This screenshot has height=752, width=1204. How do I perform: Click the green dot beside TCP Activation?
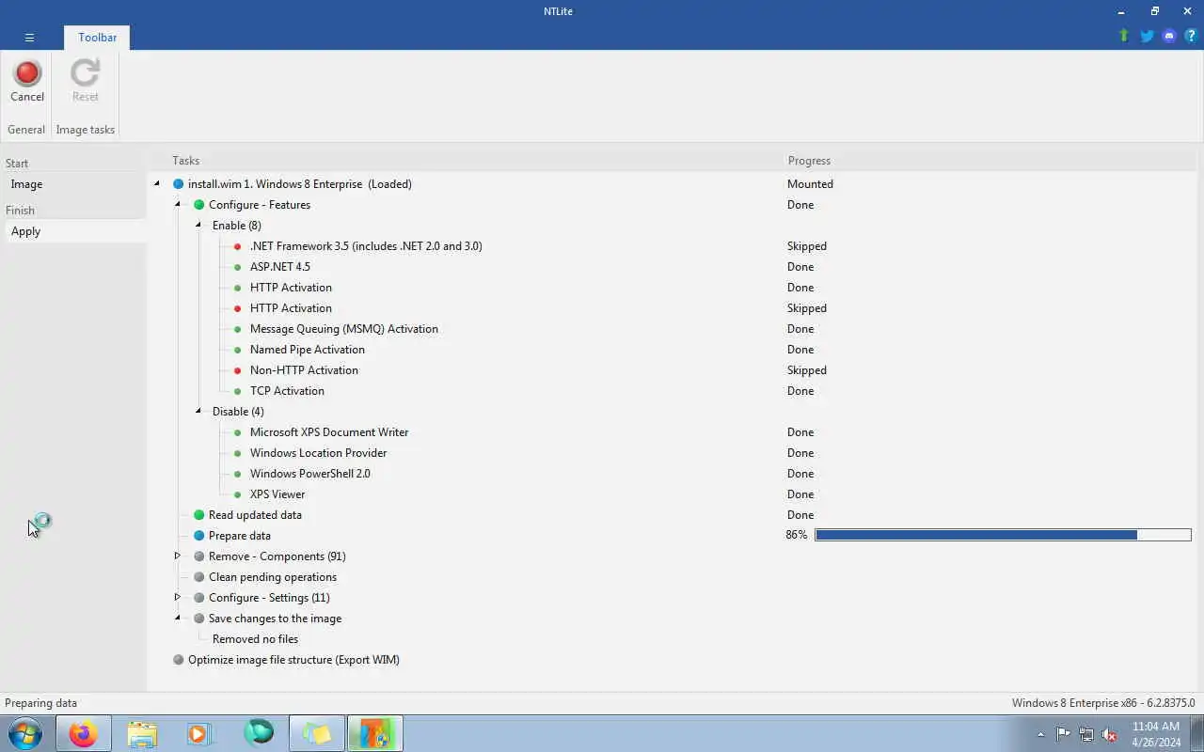(237, 391)
